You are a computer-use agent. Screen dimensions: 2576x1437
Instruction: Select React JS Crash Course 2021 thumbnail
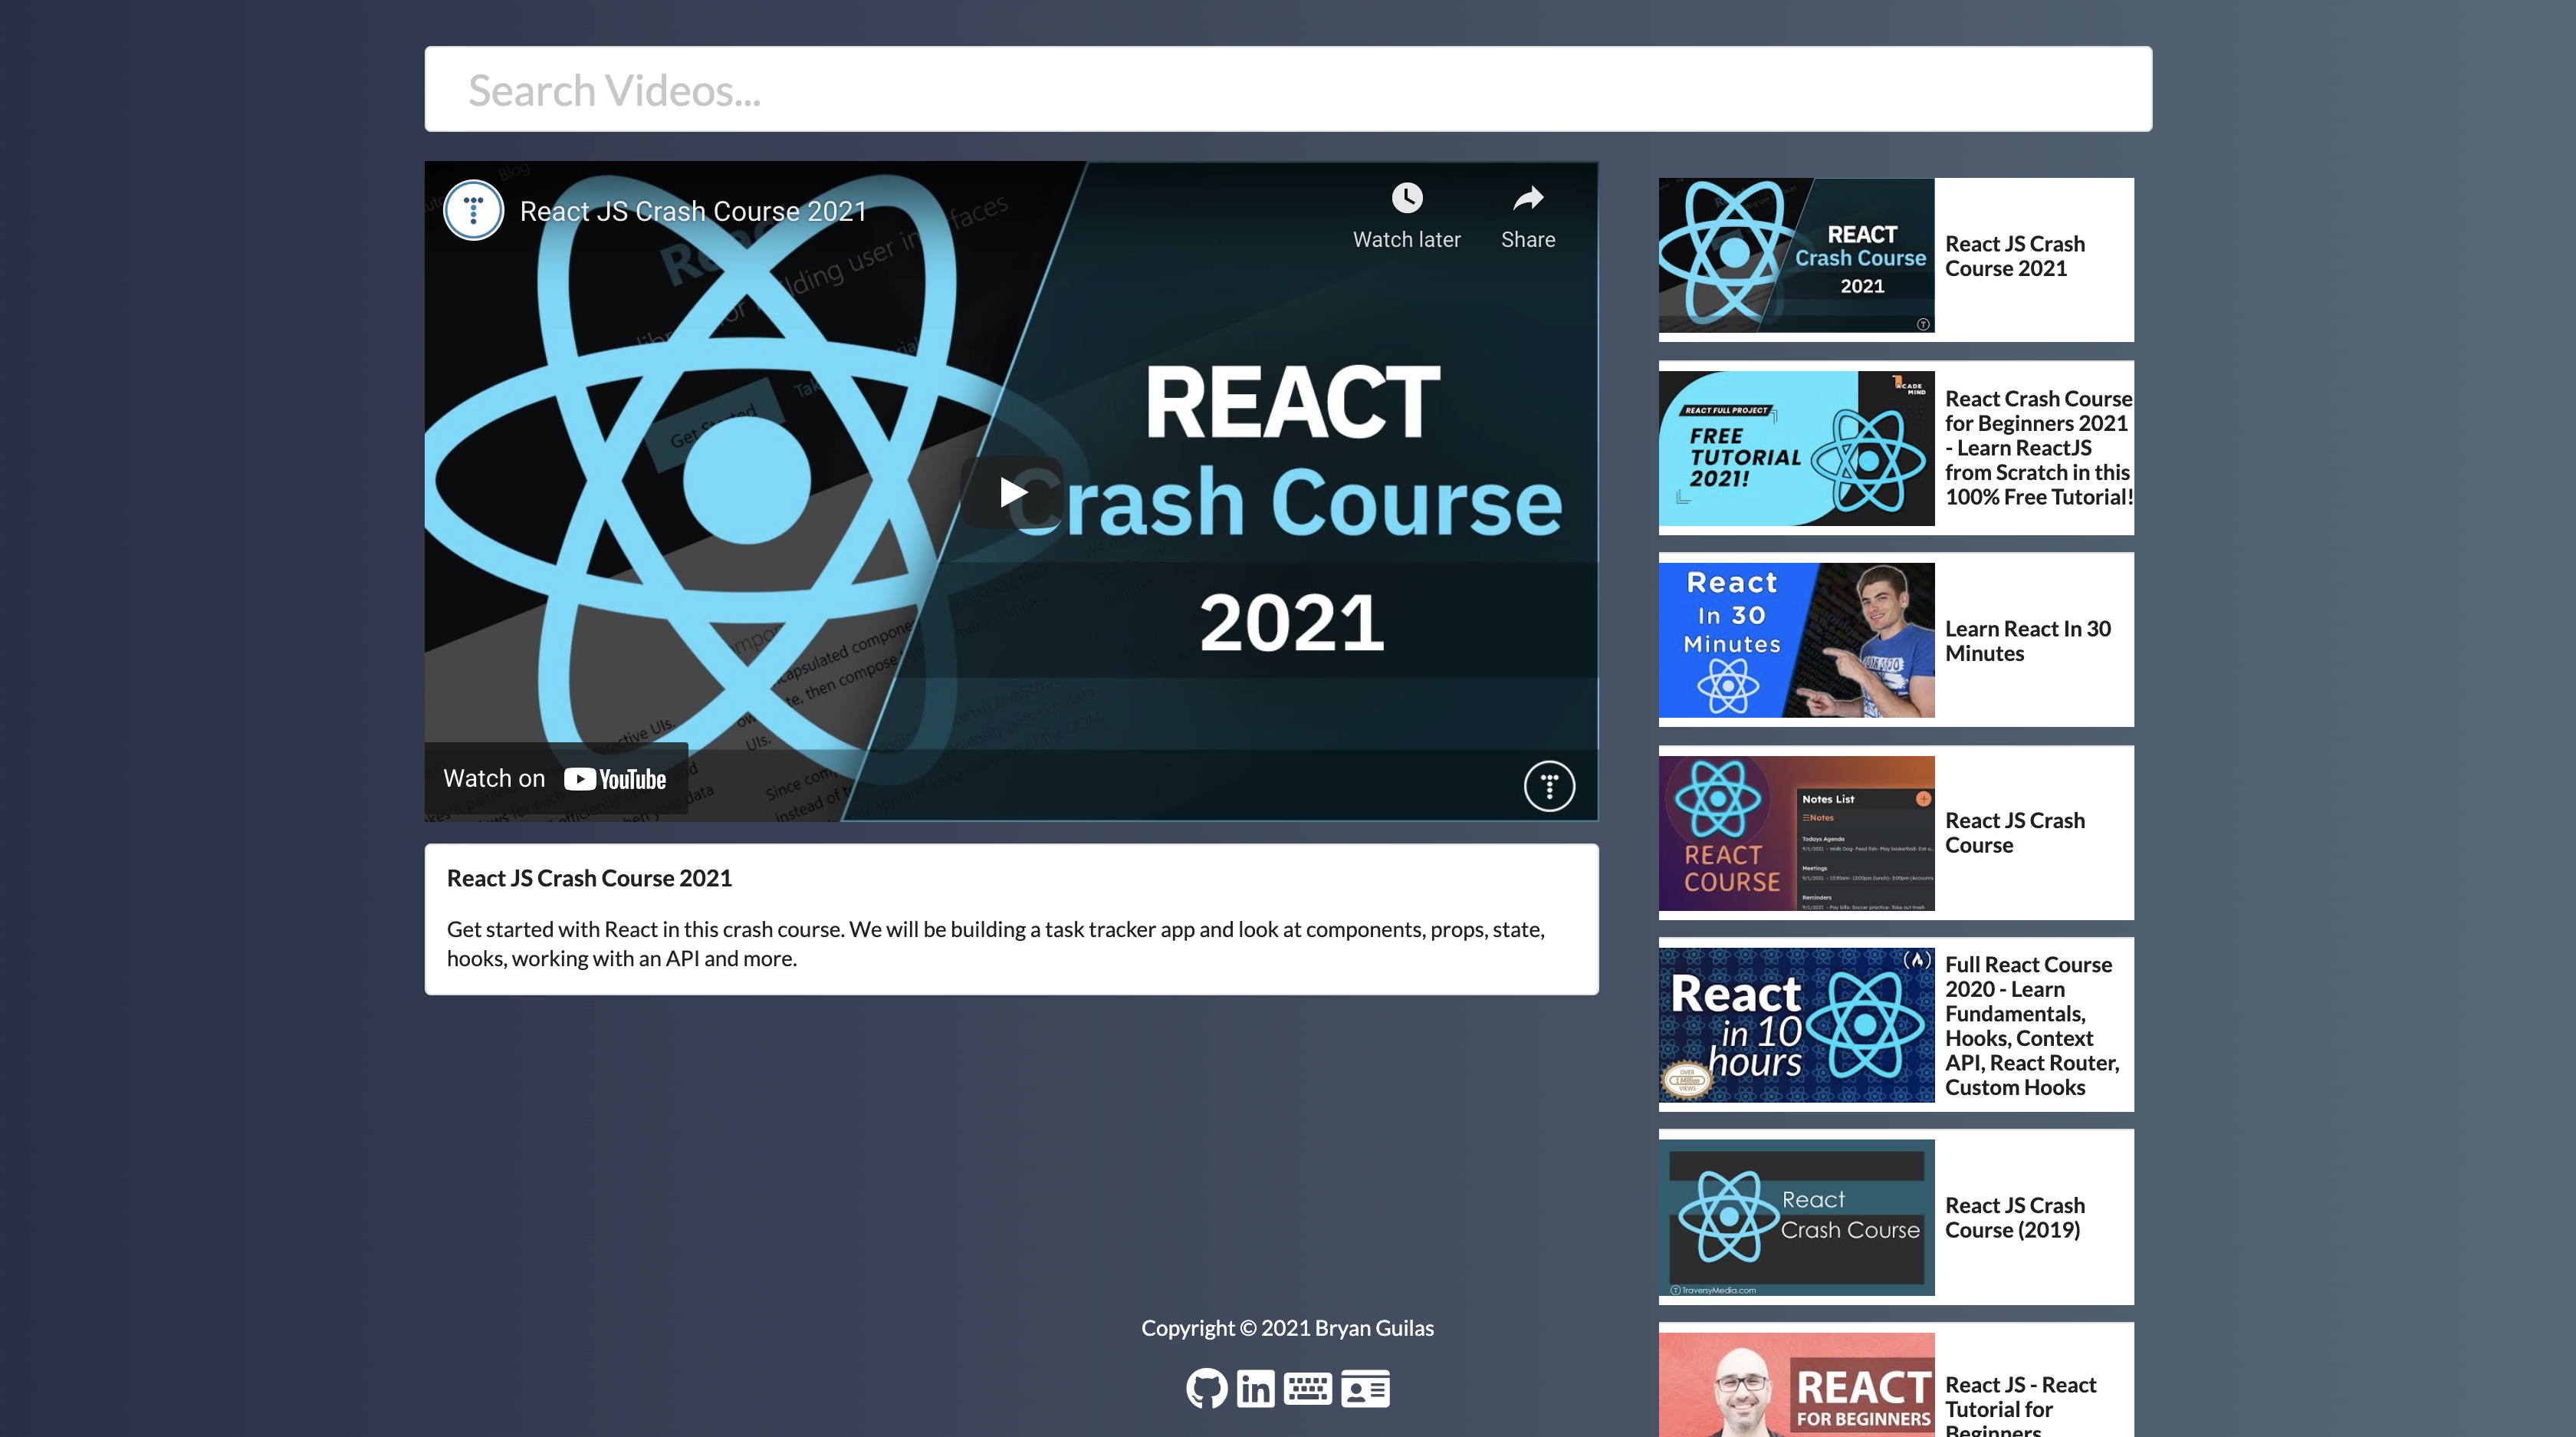click(x=1796, y=256)
